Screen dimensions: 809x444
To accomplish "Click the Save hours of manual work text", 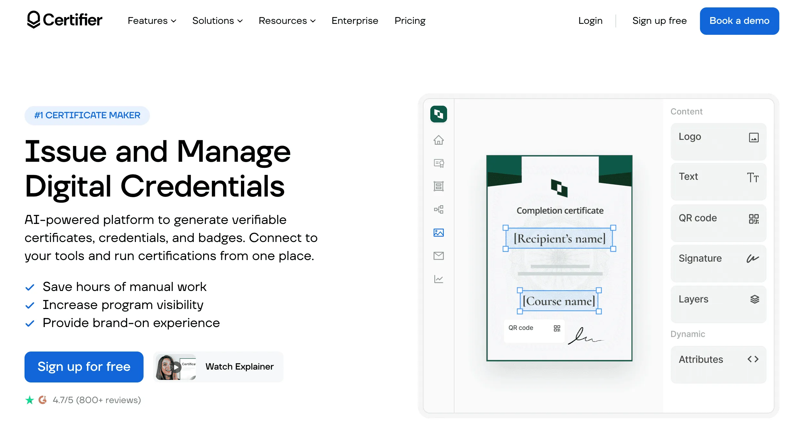I will click(x=125, y=287).
